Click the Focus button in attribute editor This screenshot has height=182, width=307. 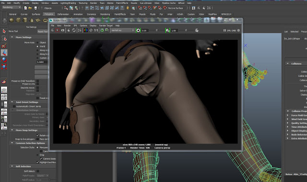point(304,32)
